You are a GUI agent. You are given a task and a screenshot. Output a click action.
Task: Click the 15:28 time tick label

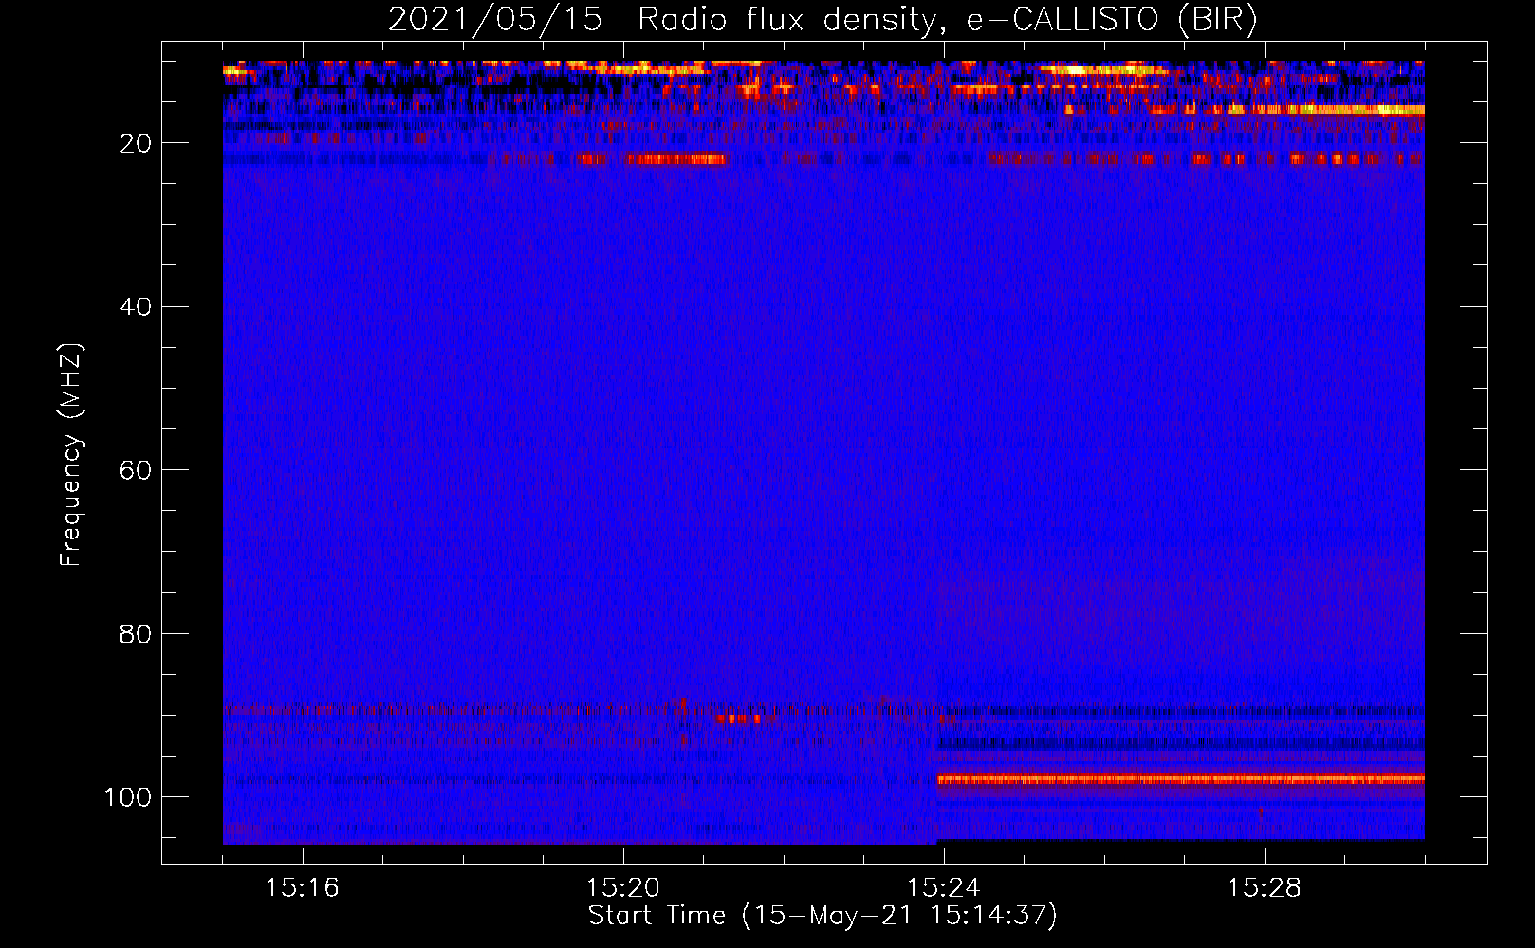click(1265, 887)
